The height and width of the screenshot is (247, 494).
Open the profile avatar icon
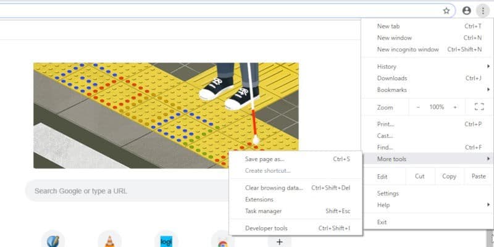click(466, 10)
